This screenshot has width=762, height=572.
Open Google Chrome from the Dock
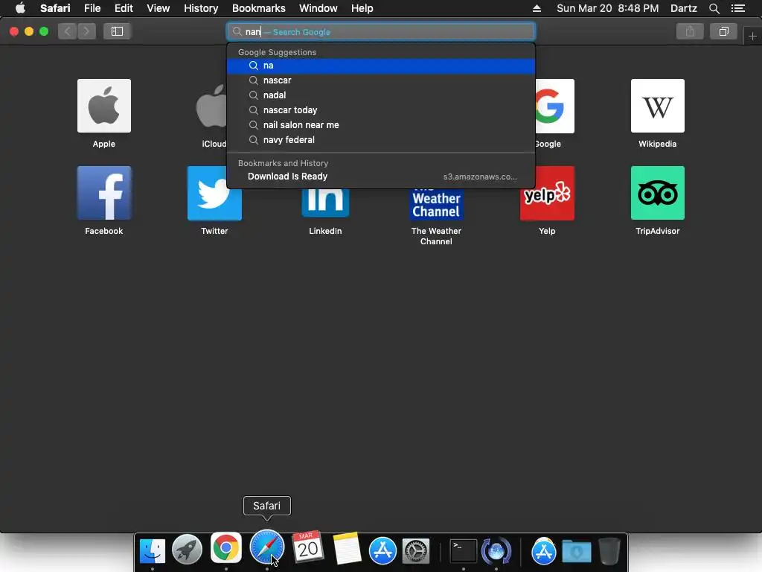click(226, 547)
